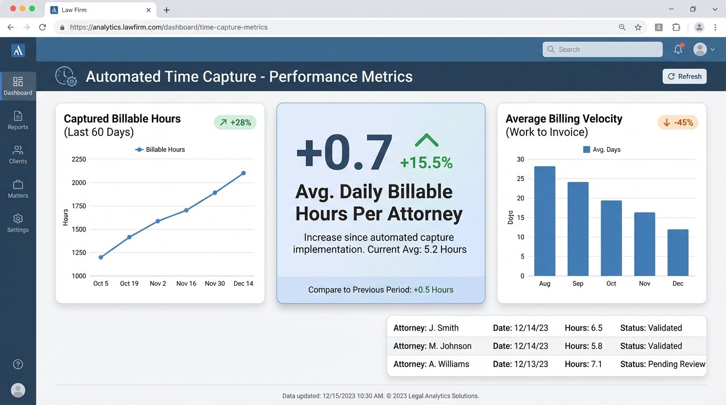
Task: Open a new browser tab
Action: (167, 9)
